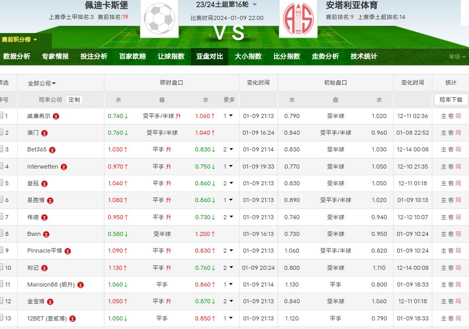Switch to the 大小指数 tab
The height and width of the screenshot is (329, 469).
[248, 56]
